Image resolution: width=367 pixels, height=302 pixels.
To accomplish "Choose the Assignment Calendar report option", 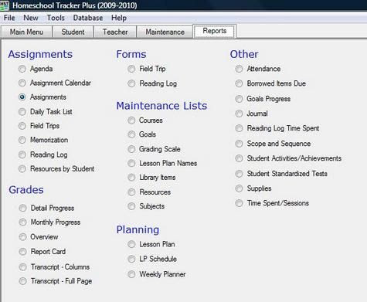I will pyautogui.click(x=22, y=83).
